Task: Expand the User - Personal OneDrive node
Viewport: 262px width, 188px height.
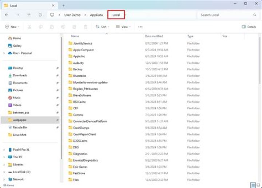Action: click(x=4, y=53)
